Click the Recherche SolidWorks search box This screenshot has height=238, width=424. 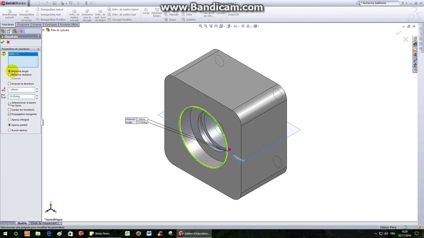coord(380,3)
